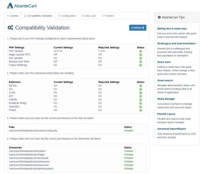Click the GD extension status check
The image size is (203, 174).
click(140, 89)
